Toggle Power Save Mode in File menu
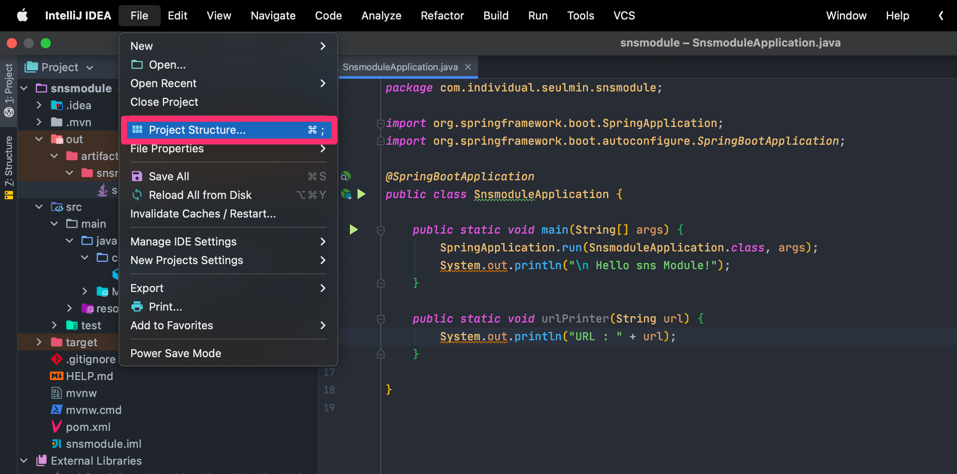 176,353
